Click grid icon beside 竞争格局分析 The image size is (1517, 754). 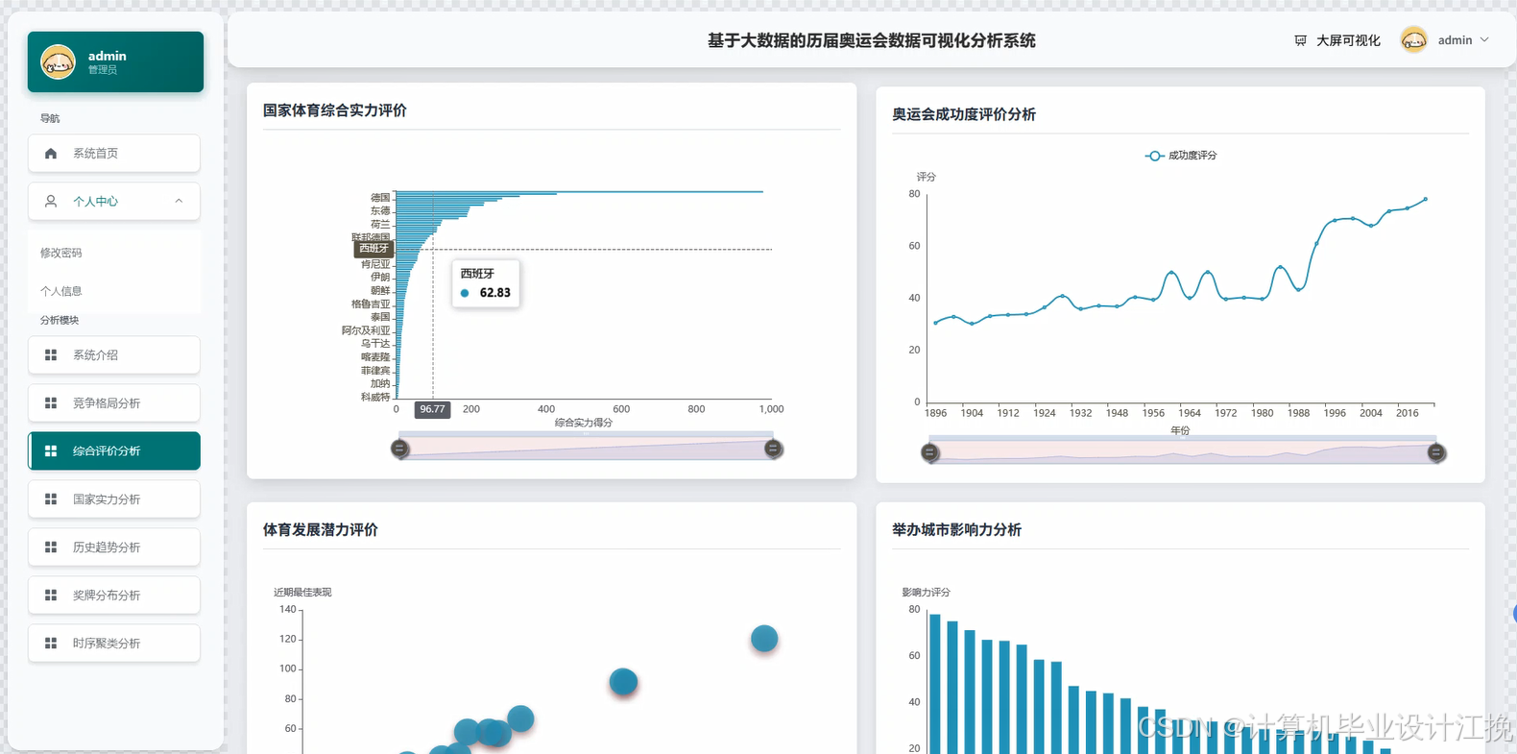pyautogui.click(x=51, y=403)
